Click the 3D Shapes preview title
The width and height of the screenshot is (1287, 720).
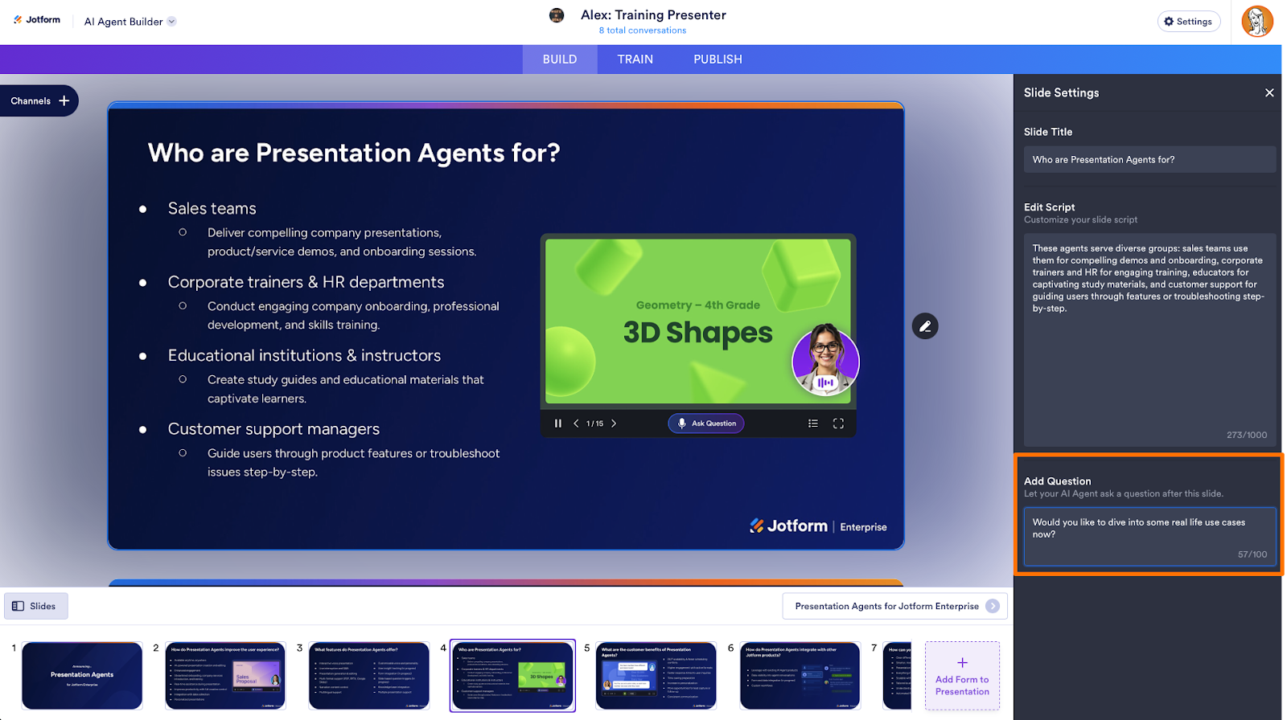(x=697, y=333)
